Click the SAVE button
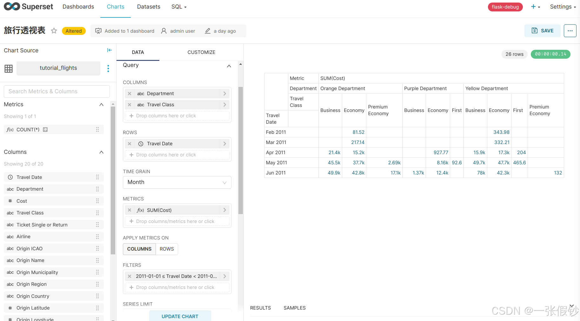This screenshot has width=580, height=321. (542, 31)
